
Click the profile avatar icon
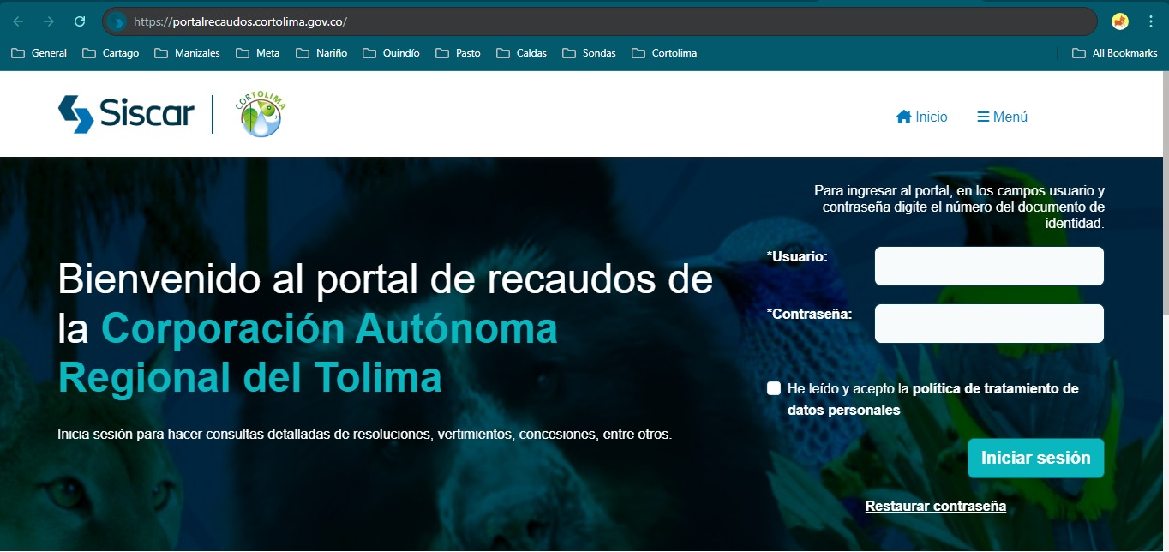point(1119,21)
